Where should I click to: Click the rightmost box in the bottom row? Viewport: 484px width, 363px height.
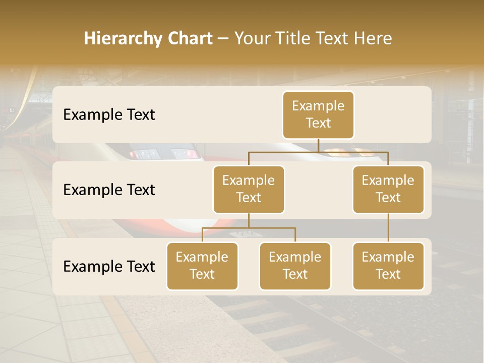click(388, 266)
